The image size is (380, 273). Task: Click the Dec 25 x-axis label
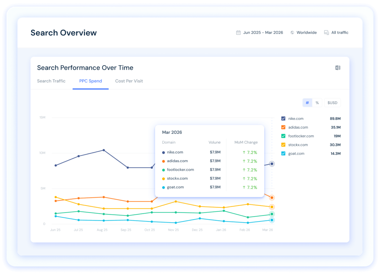(x=197, y=230)
